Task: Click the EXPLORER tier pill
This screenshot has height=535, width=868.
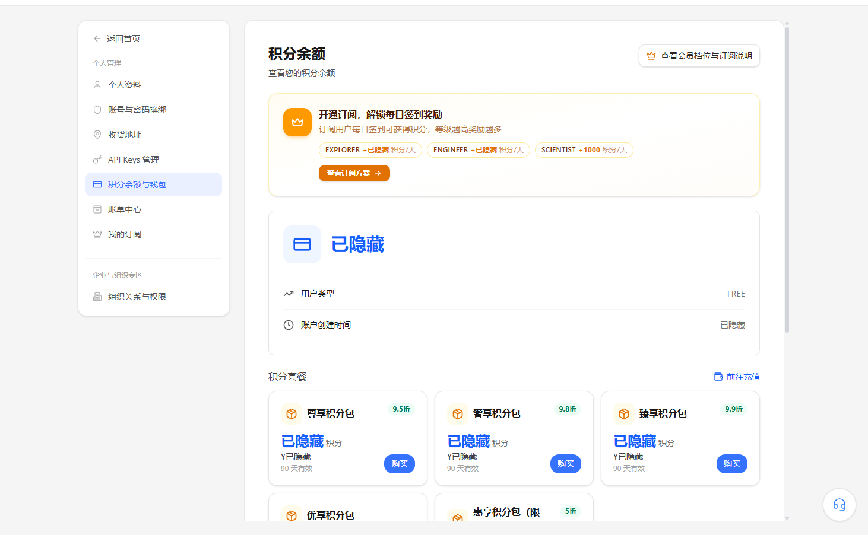Action: pyautogui.click(x=370, y=150)
